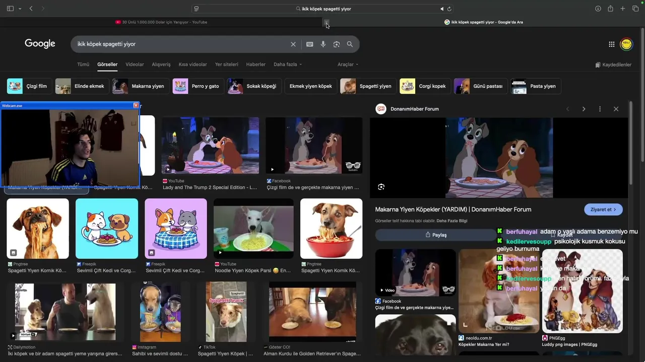Select the Günü pastası filter chip
Screen dimensions: 645x362
(x=480, y=86)
